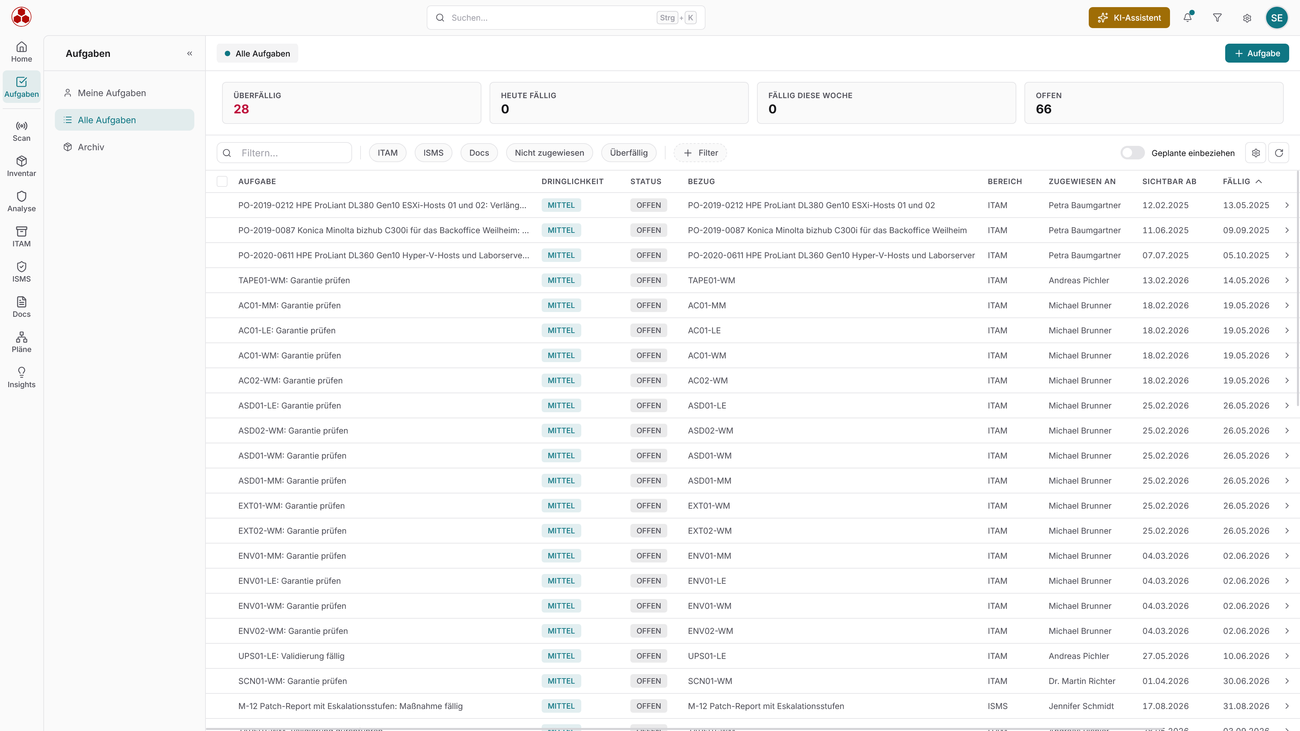
Task: Open global settings gear in header
Action: (1247, 18)
